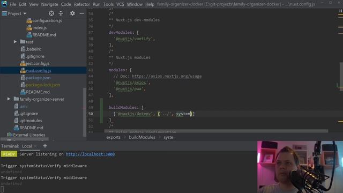Open the Tools menu
Viewport: 343px width, 193px height.
coord(108,4)
